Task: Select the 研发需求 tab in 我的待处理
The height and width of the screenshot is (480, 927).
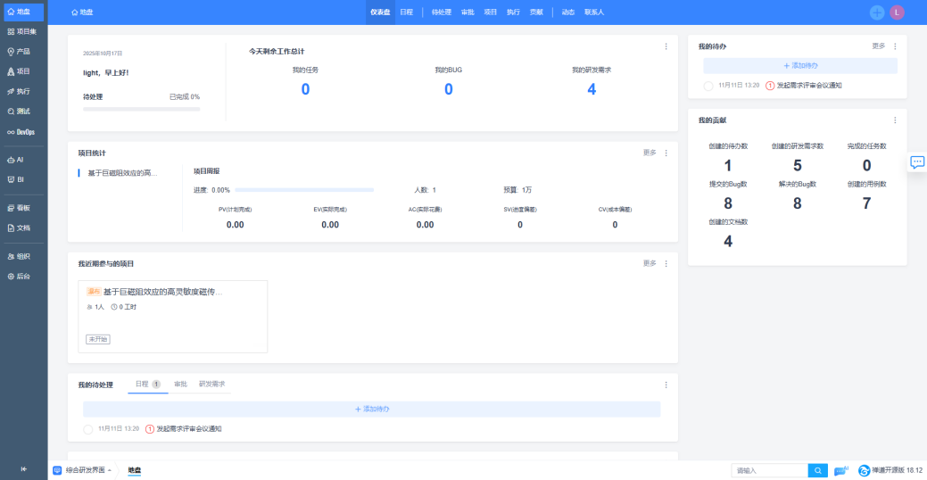Action: pos(211,385)
